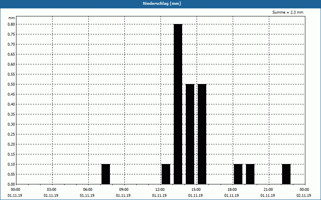Image resolution: width=321 pixels, height=200 pixels.
Task: Click the 09:00 time axis label
Action: [124, 190]
